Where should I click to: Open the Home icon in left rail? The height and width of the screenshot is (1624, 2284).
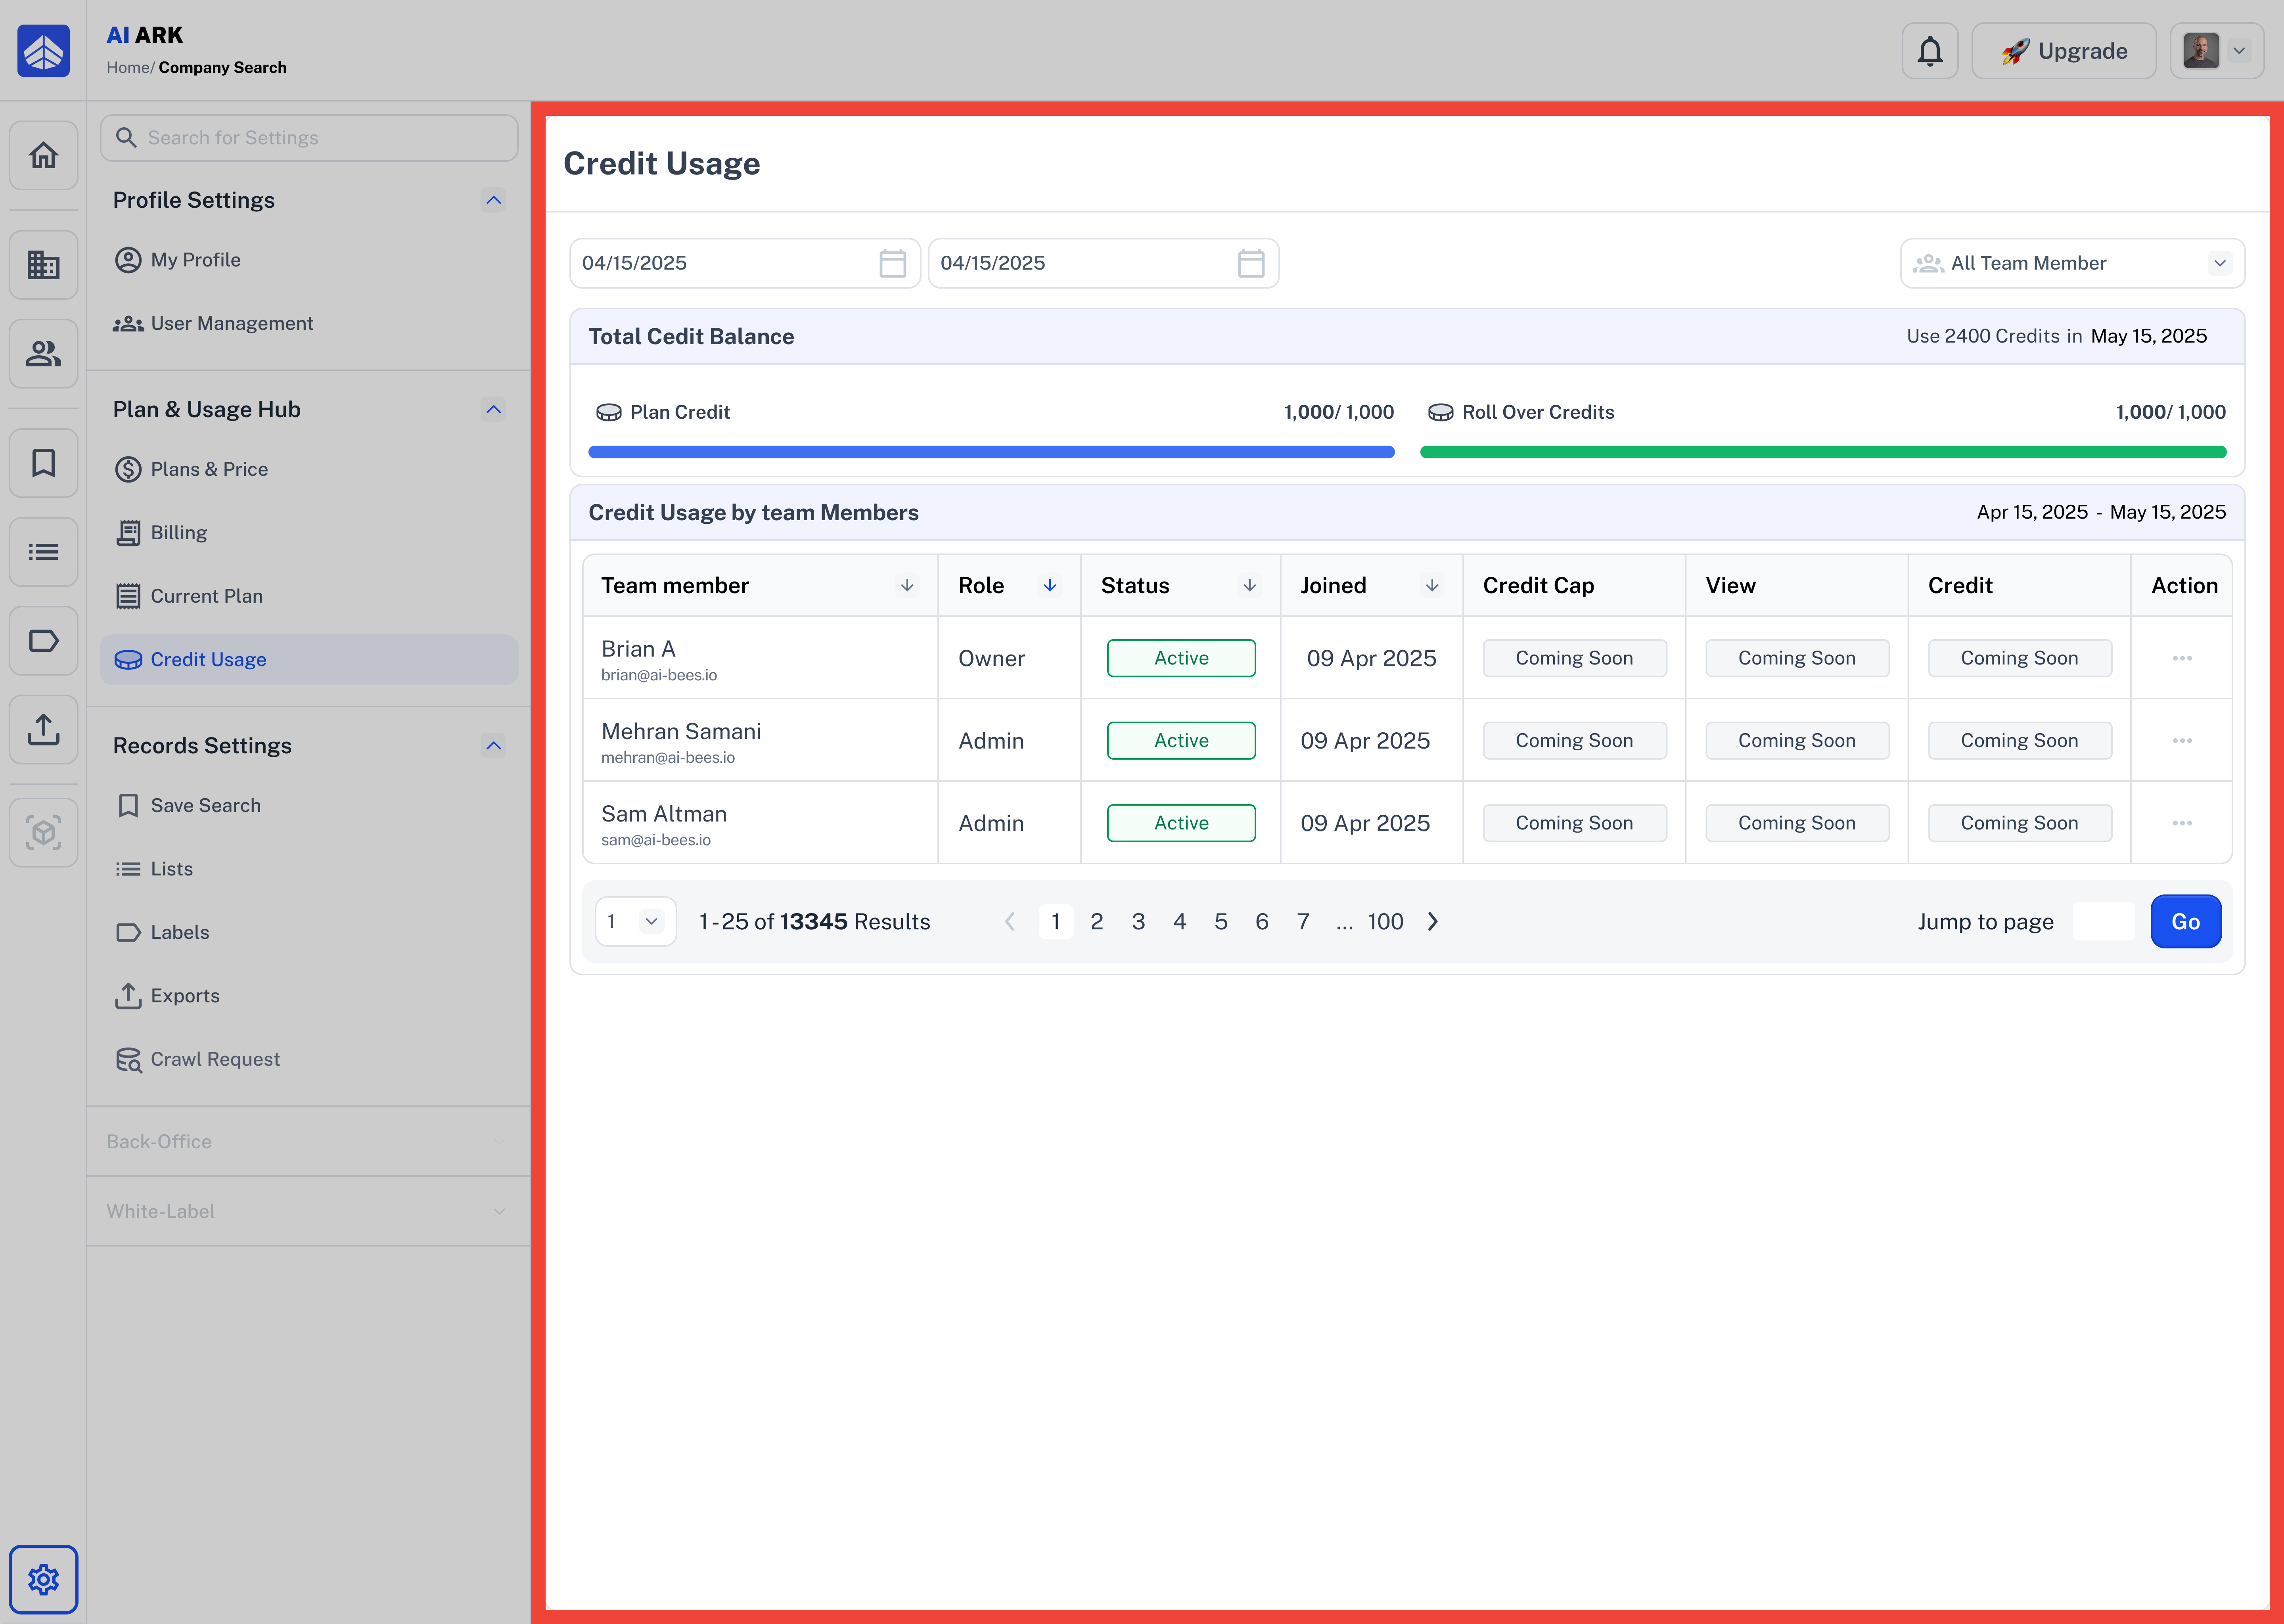[x=43, y=155]
